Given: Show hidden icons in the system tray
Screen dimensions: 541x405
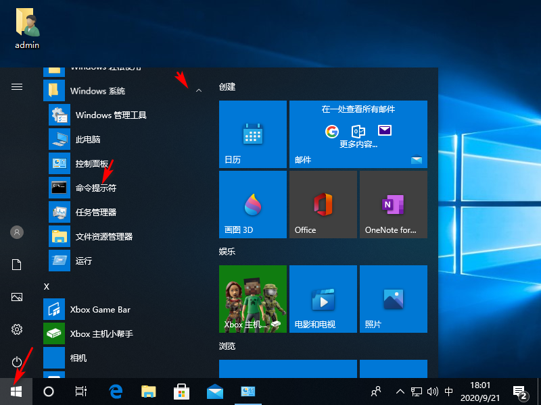Looking at the screenshot, I should pyautogui.click(x=401, y=391).
